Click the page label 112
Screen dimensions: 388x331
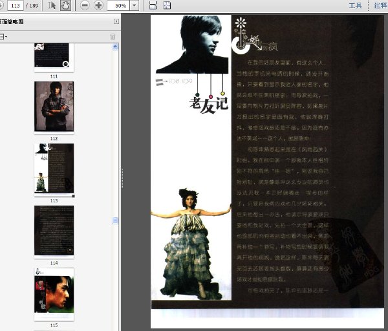click(54, 138)
